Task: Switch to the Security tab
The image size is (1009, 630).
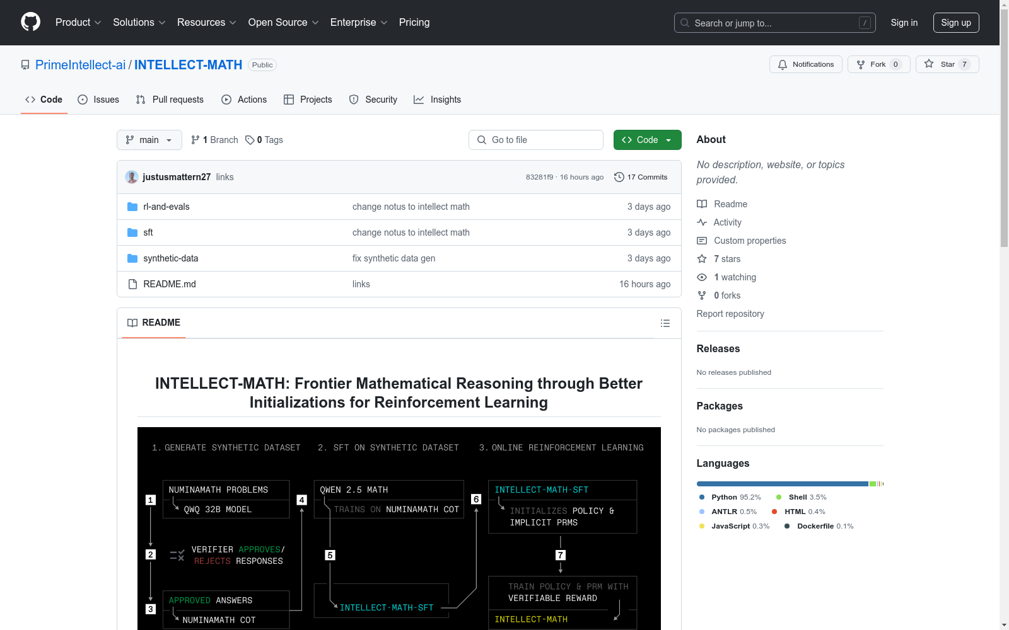Action: pyautogui.click(x=373, y=100)
